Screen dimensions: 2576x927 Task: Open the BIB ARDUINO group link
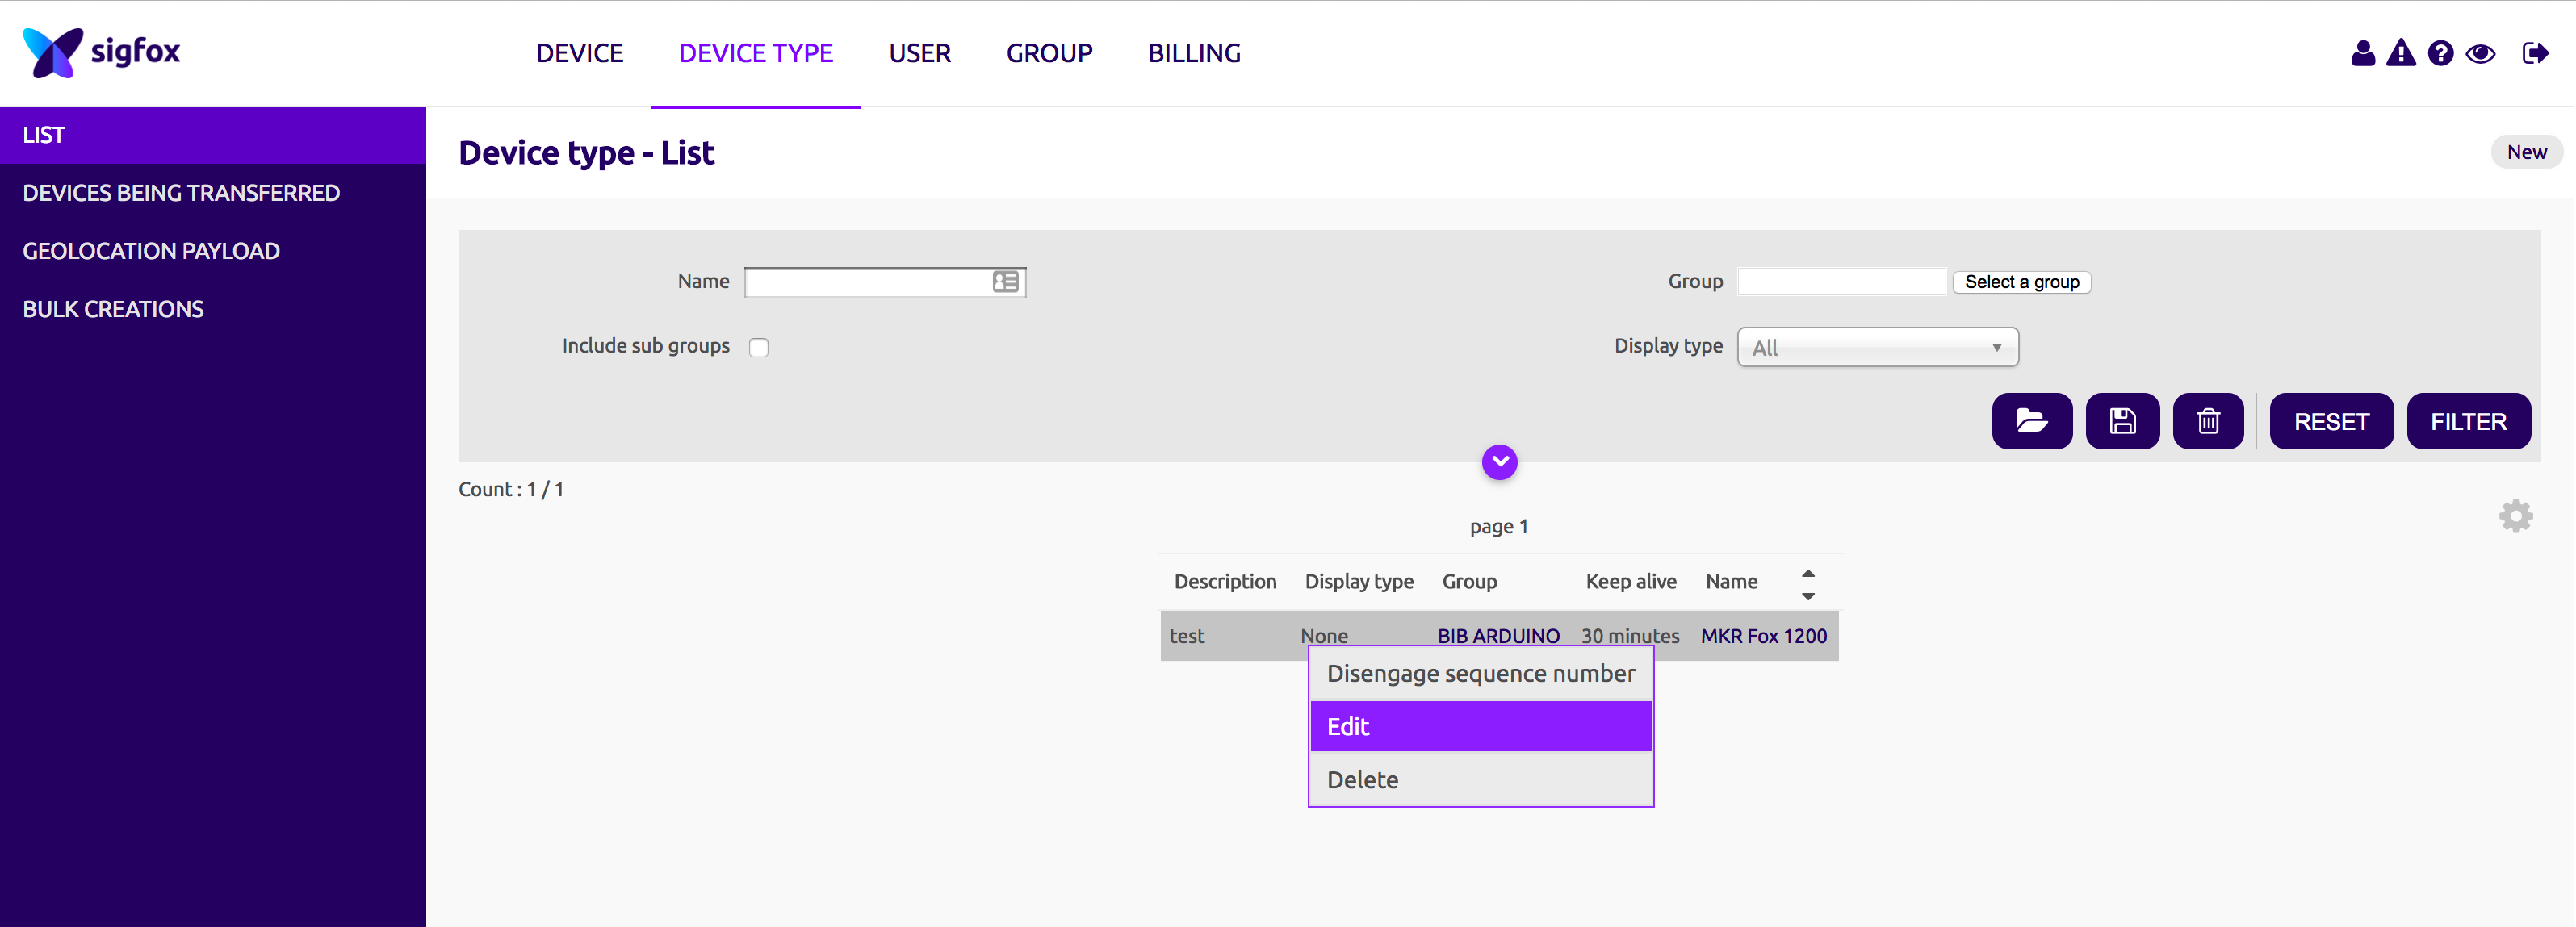click(1498, 635)
